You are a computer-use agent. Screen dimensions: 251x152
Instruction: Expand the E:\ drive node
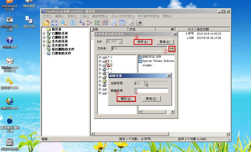[100, 65]
